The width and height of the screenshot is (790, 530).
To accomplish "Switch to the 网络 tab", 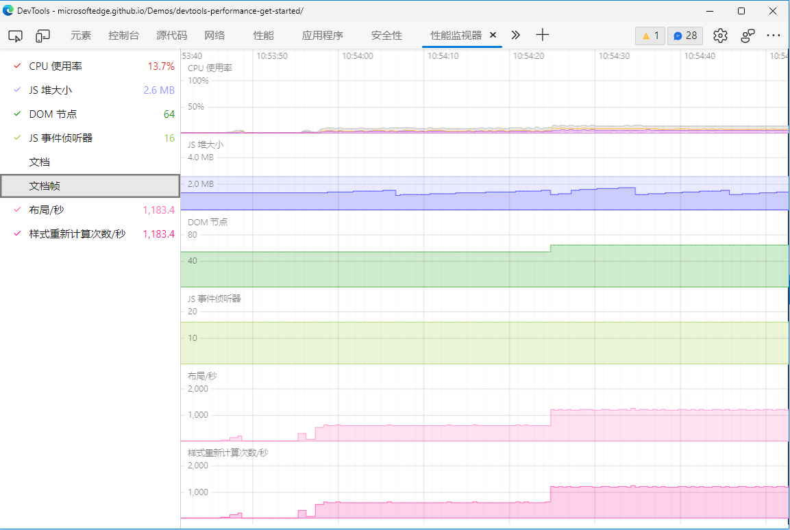I will click(x=214, y=36).
